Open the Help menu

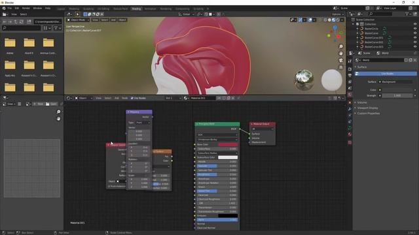(x=48, y=8)
